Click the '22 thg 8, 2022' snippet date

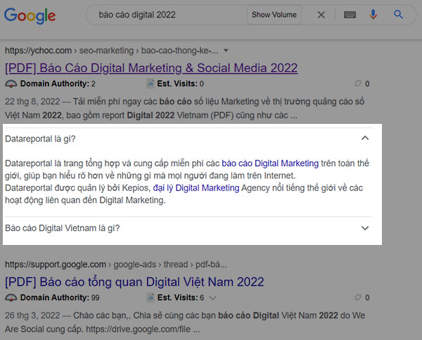[32, 101]
